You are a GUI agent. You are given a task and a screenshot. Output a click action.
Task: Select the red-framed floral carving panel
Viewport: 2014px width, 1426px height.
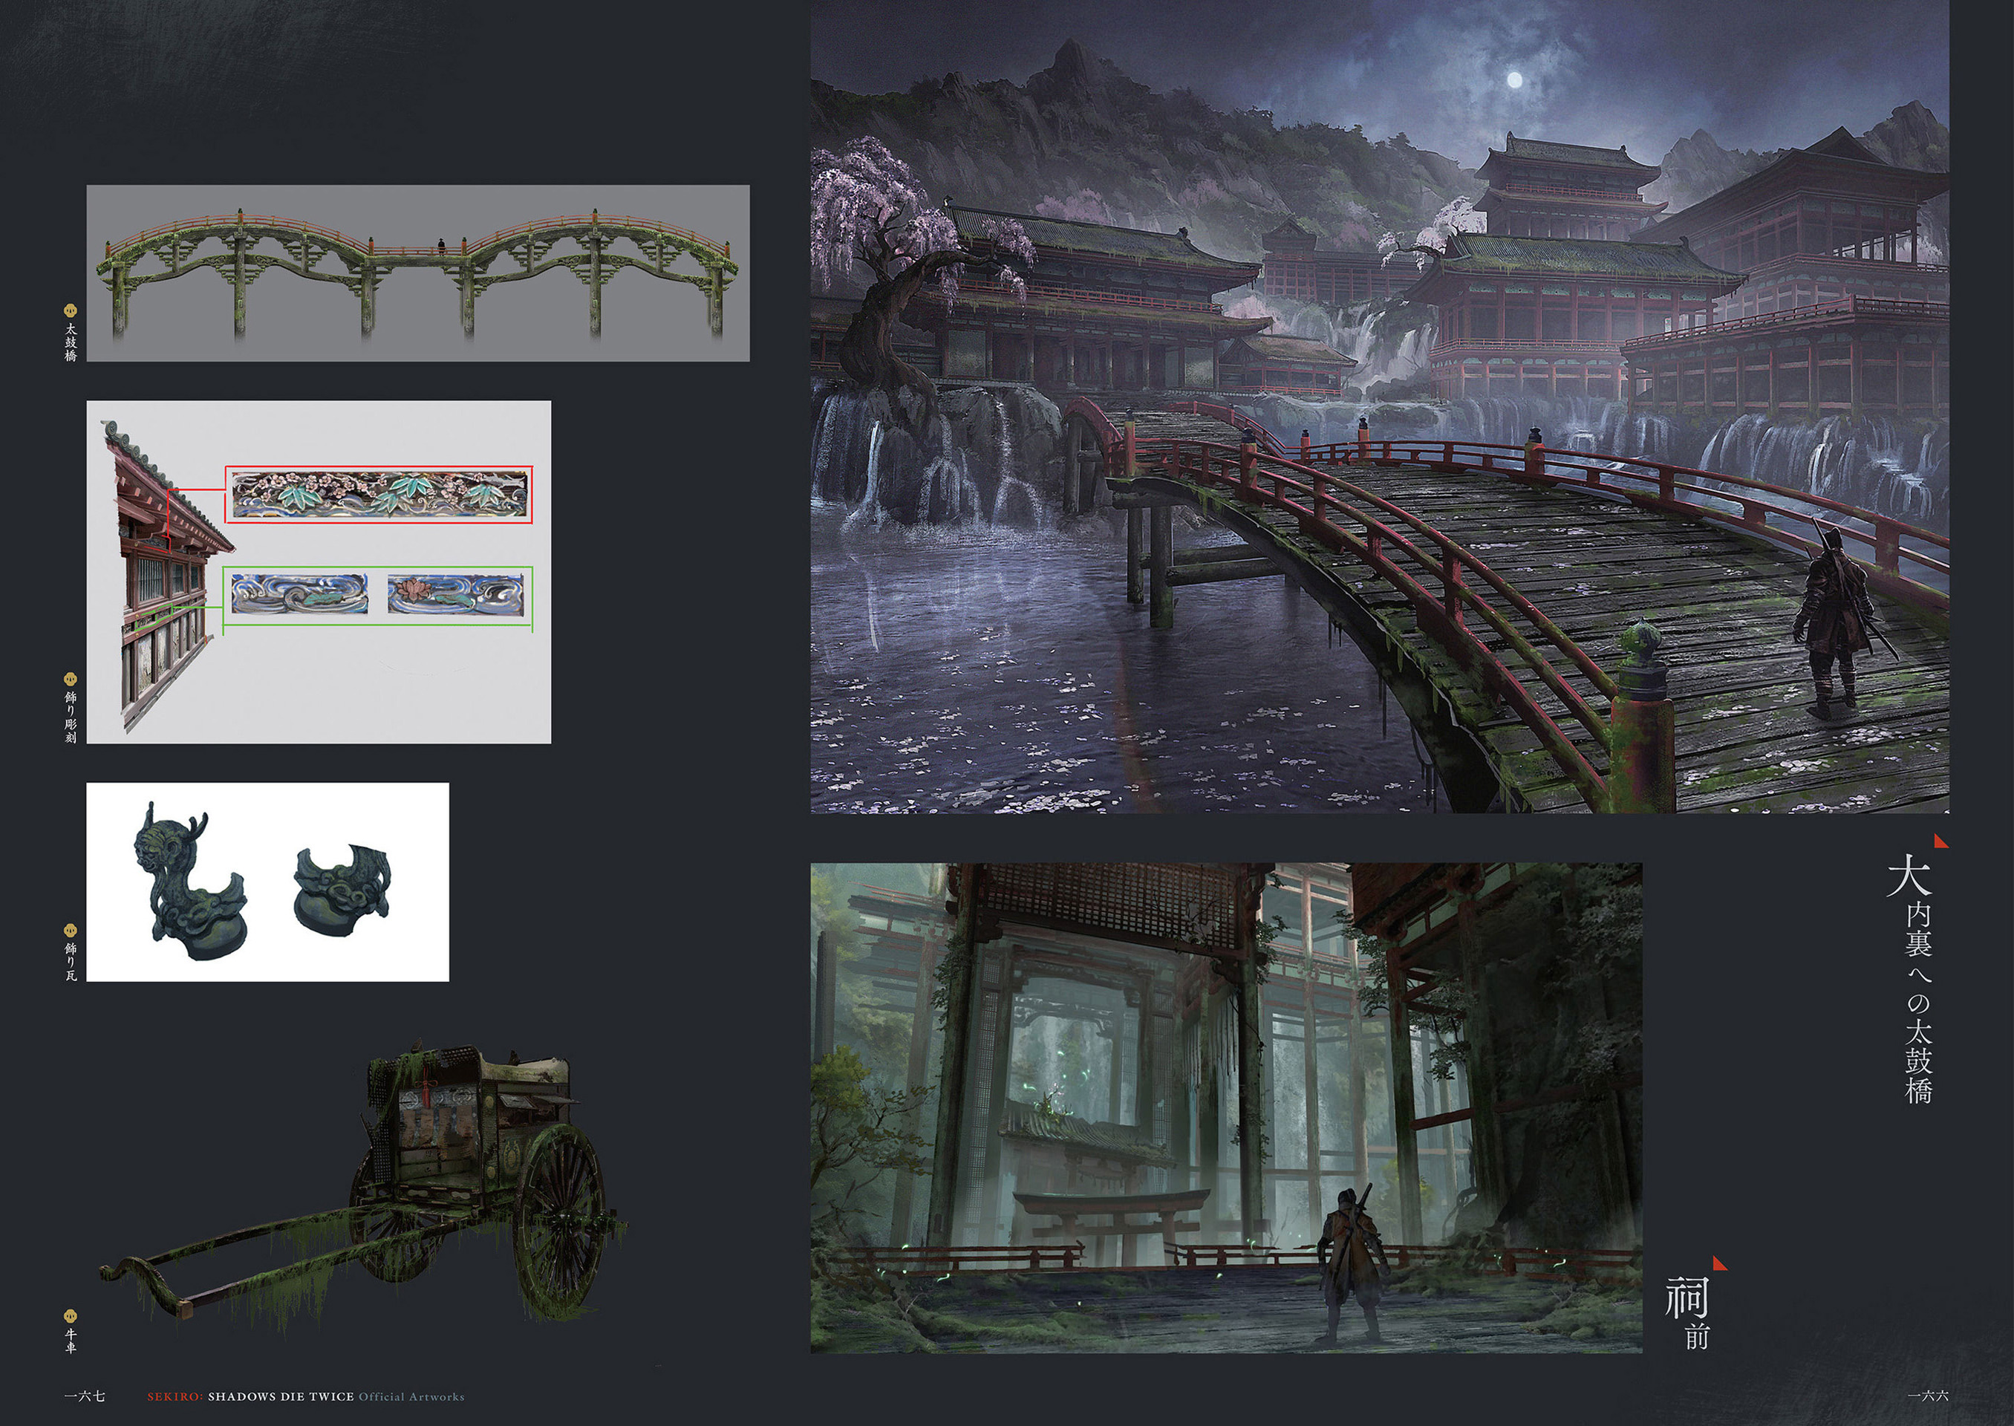379,495
